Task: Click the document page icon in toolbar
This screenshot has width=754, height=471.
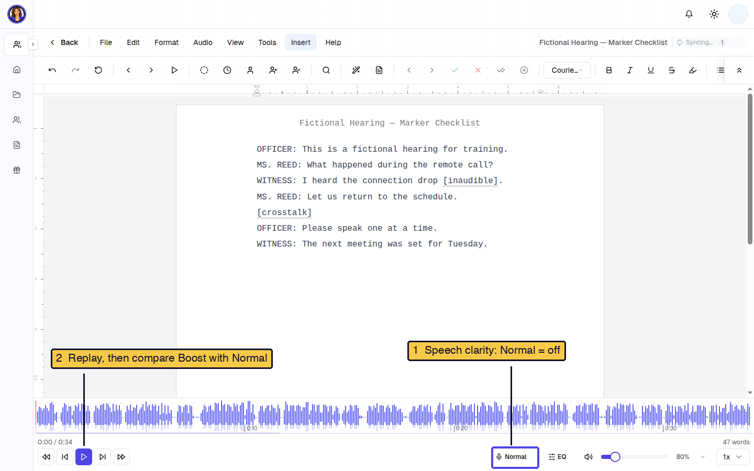Action: click(379, 70)
